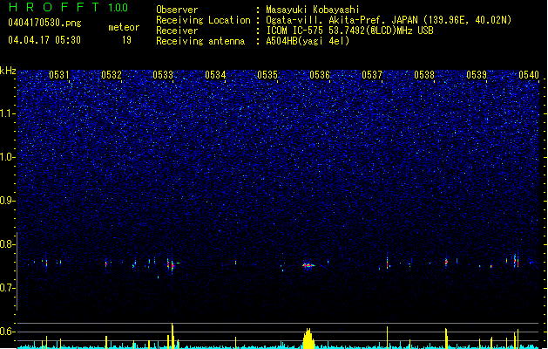The height and width of the screenshot is (349, 548).
Task: Click the 0.6 frequency axis label
Action: point(7,332)
